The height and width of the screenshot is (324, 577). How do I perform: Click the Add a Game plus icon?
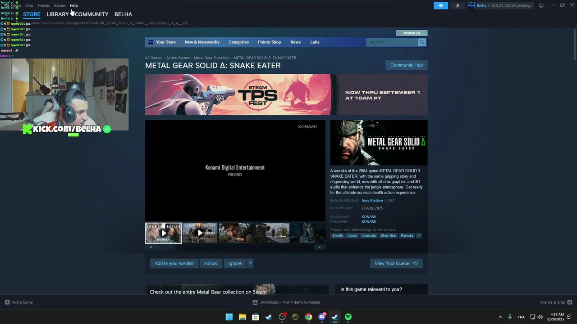[x=7, y=302]
